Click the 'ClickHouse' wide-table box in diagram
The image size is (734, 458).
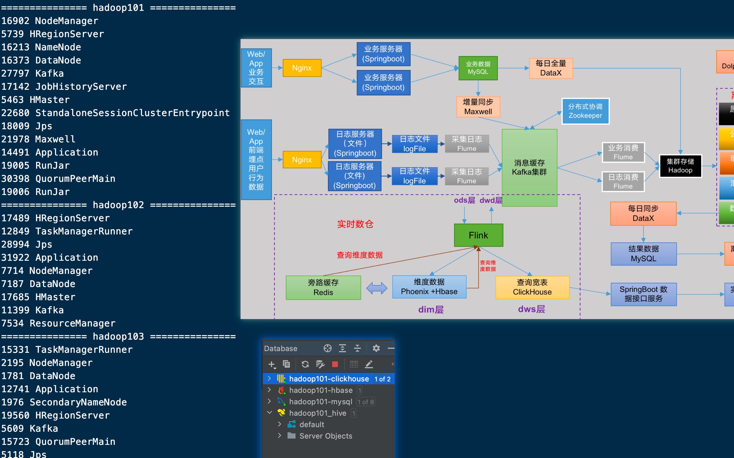click(x=532, y=287)
